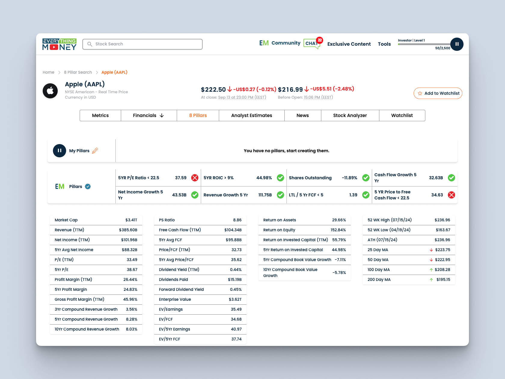Click 'You have no pillars, start creating them.'
505x379 pixels.
[286, 151]
